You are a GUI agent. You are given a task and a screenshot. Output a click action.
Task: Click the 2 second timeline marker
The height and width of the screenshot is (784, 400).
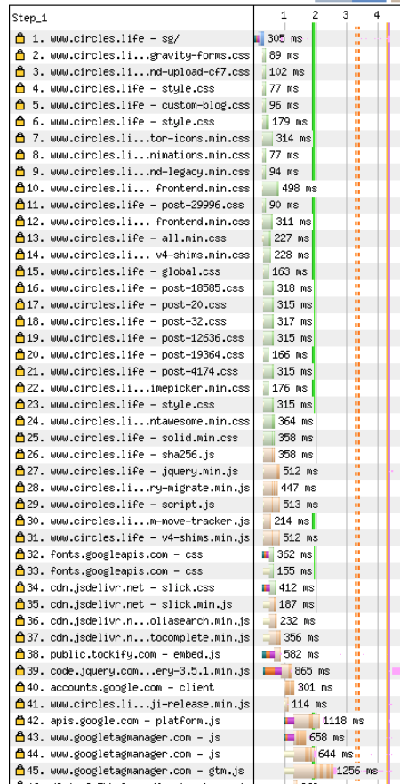(315, 15)
